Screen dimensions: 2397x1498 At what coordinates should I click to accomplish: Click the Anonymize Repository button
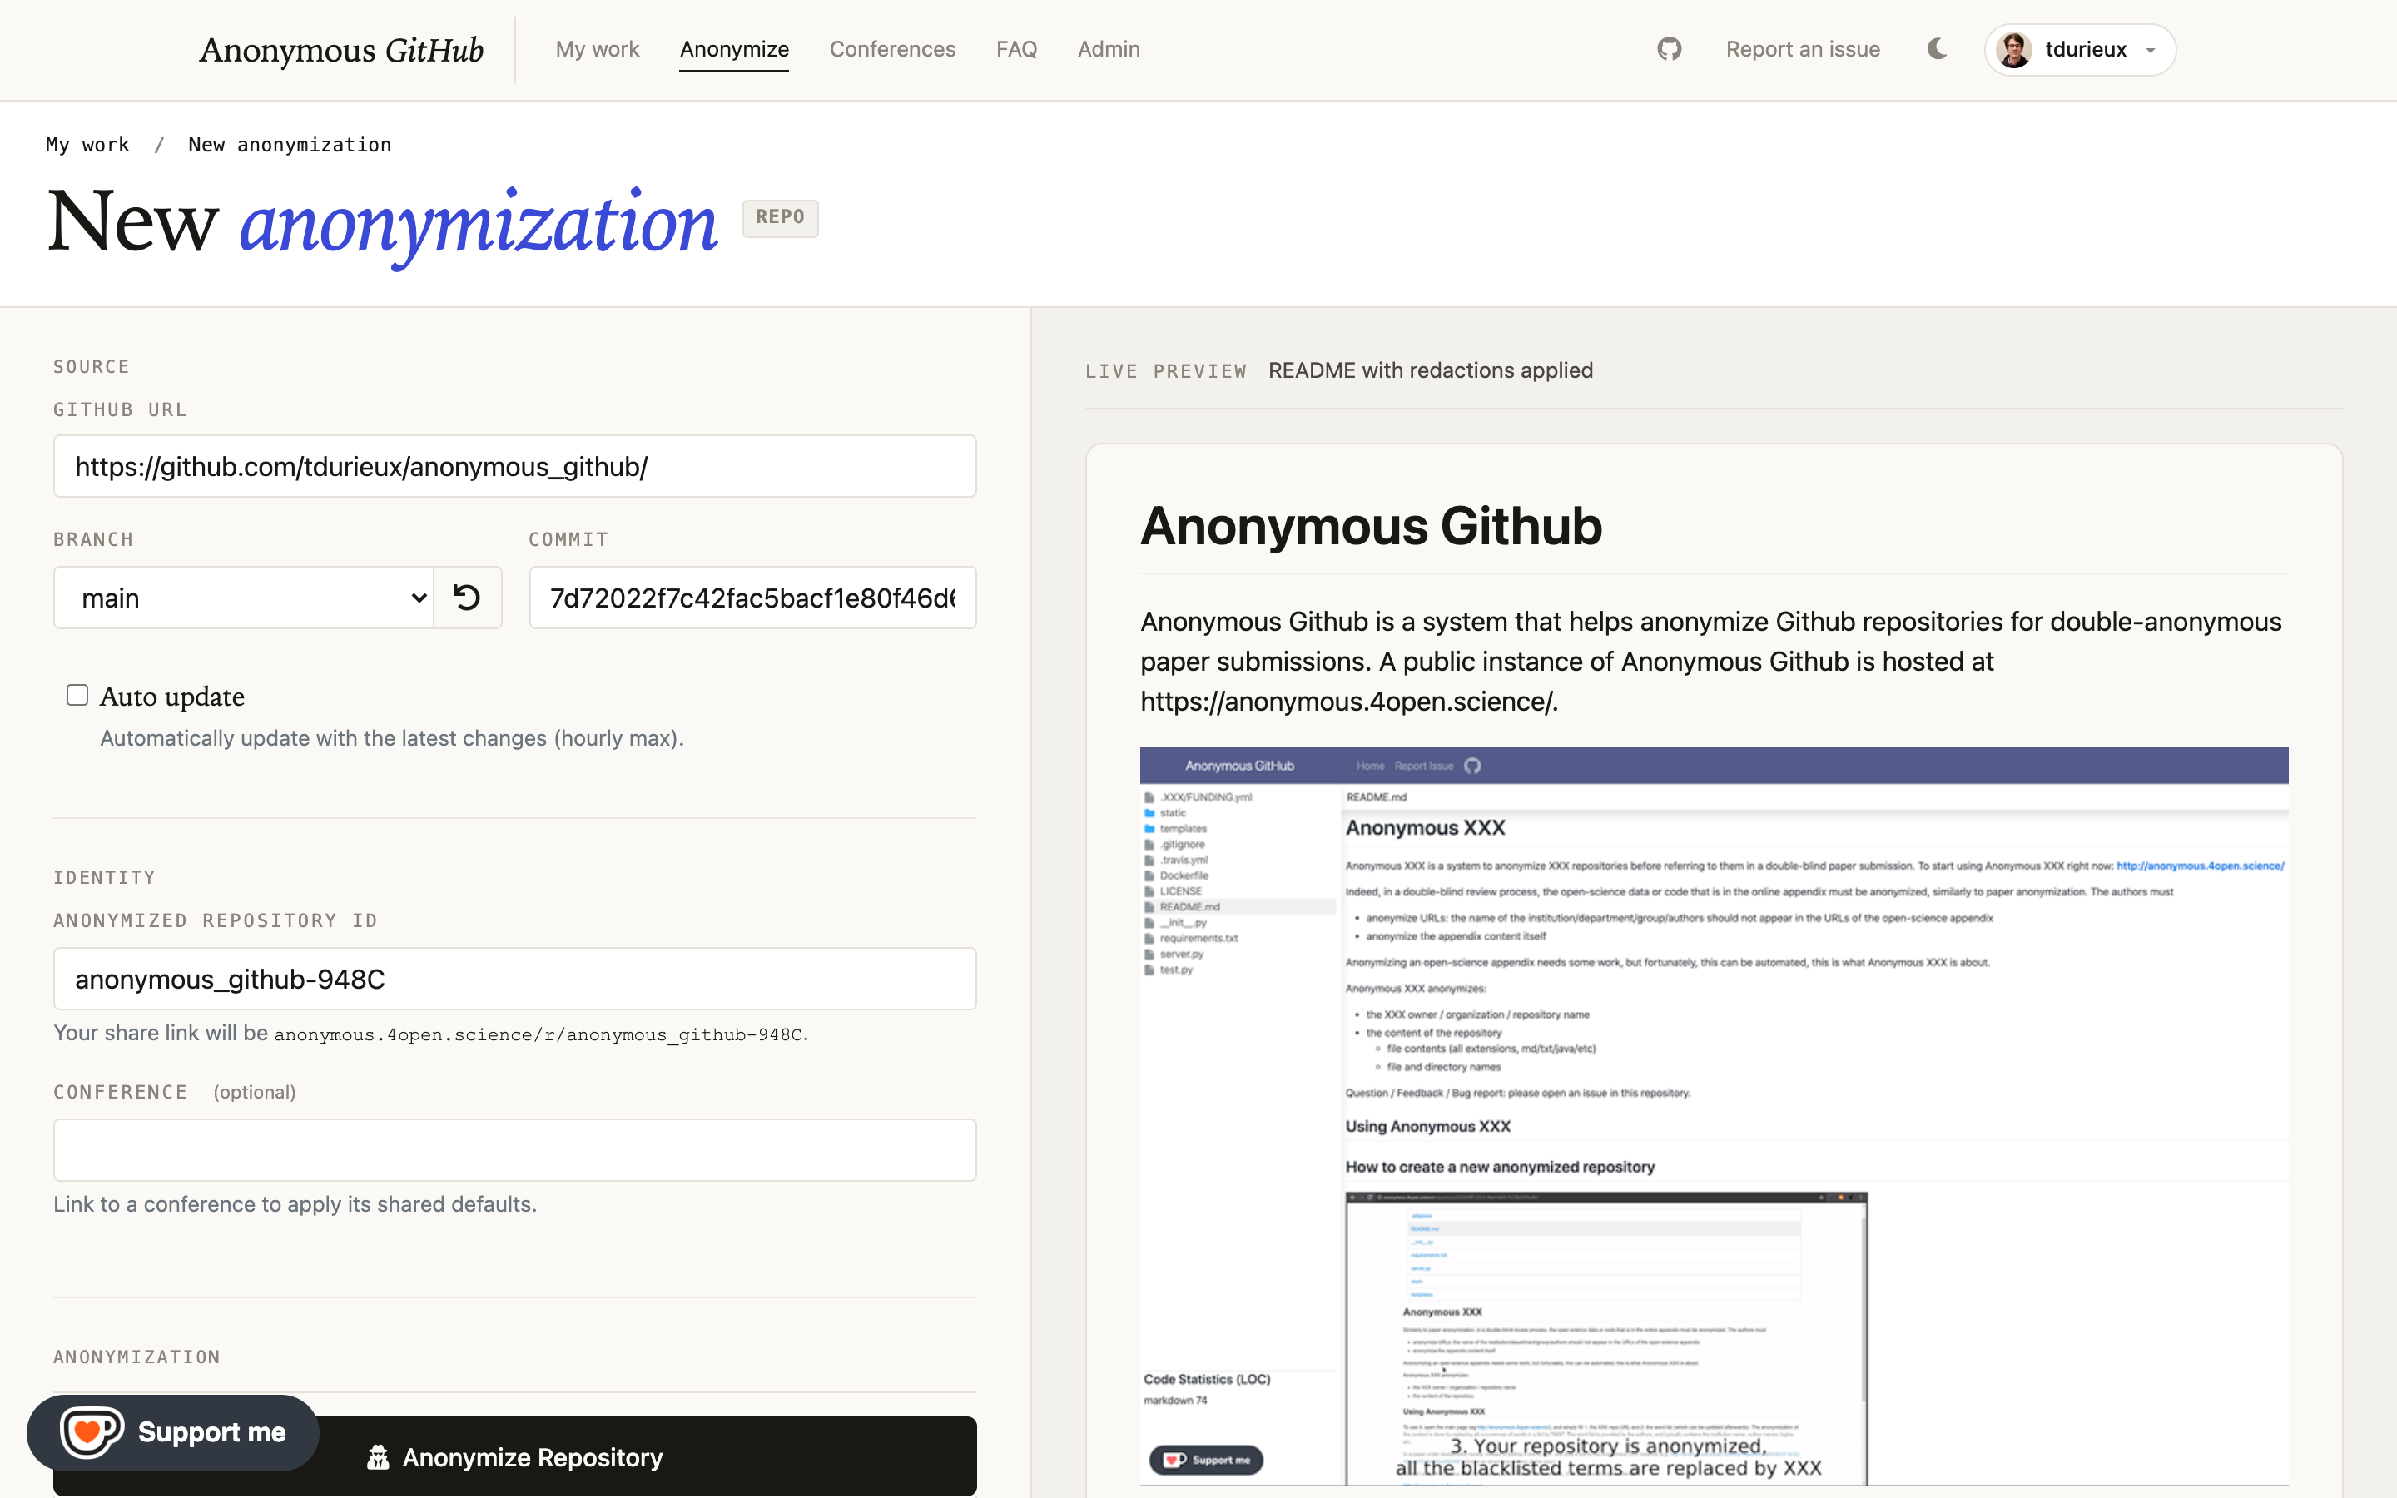tap(515, 1456)
